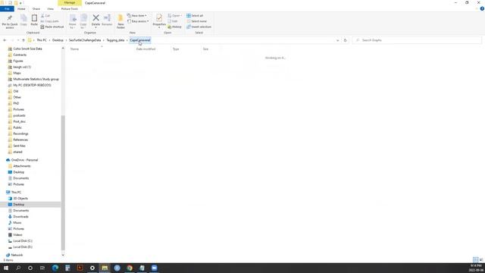Viewport: 485px width, 273px height.
Task: Select Network in the navigation pane
Action: tap(17, 255)
